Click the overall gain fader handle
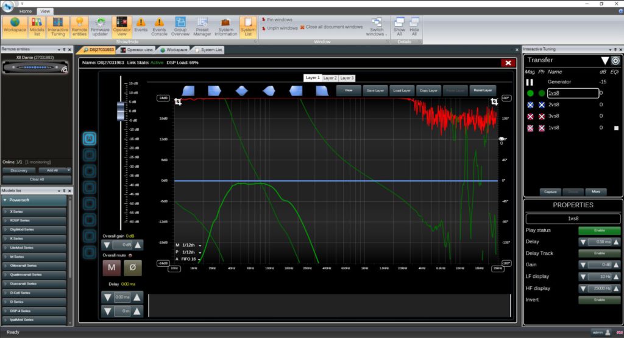 [x=121, y=111]
